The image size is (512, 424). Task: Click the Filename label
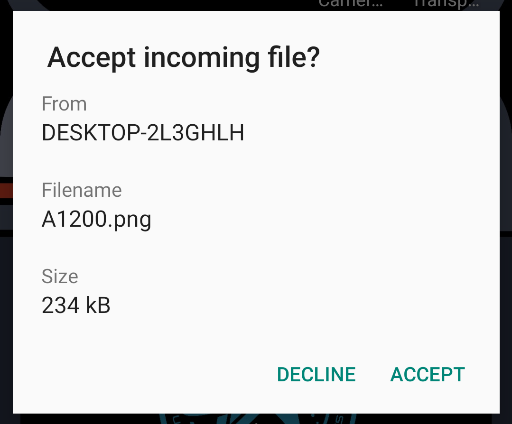point(82,190)
